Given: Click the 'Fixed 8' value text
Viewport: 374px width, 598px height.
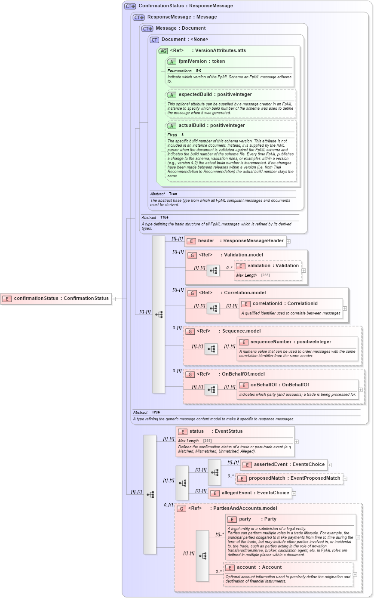Looking at the screenshot, I should [x=175, y=135].
